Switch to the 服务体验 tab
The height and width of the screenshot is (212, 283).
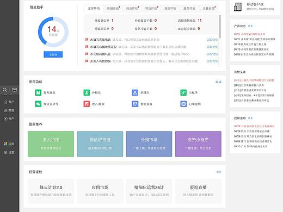pyautogui.click(x=189, y=8)
